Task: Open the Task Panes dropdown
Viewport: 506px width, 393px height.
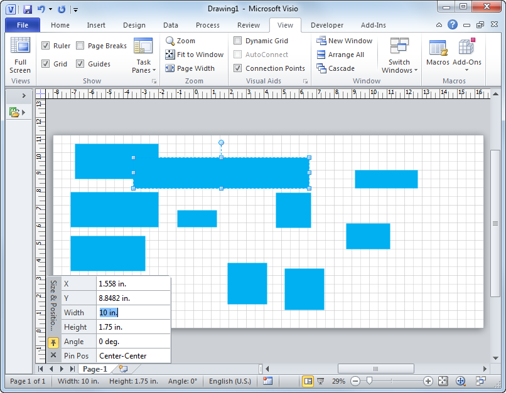Action: [144, 55]
